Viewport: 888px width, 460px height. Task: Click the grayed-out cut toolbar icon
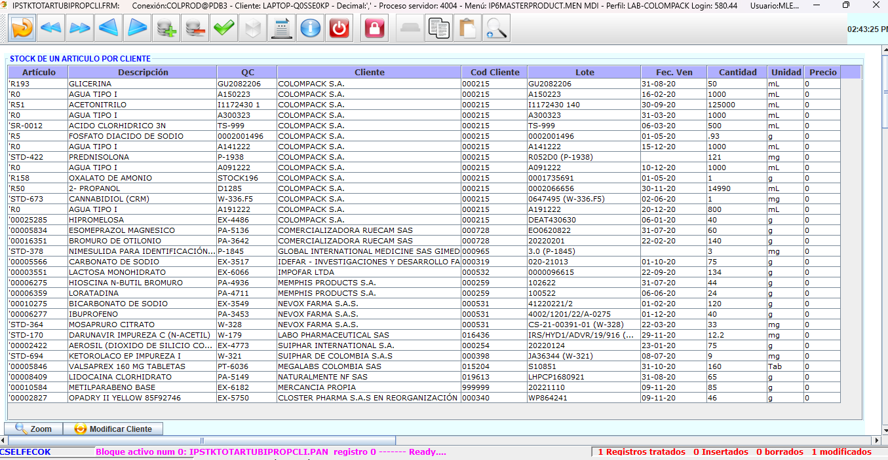[410, 28]
